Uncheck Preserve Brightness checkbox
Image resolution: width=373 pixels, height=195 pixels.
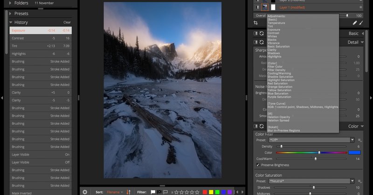coord(258,165)
